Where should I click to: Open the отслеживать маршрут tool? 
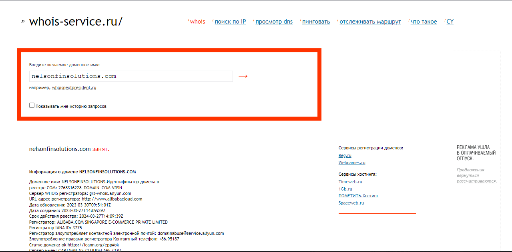(x=370, y=22)
